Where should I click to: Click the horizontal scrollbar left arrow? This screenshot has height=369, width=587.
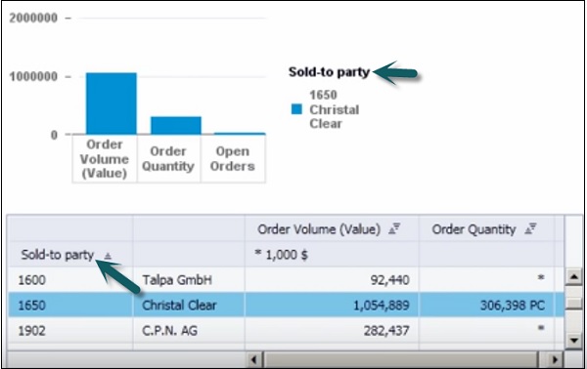[254, 359]
